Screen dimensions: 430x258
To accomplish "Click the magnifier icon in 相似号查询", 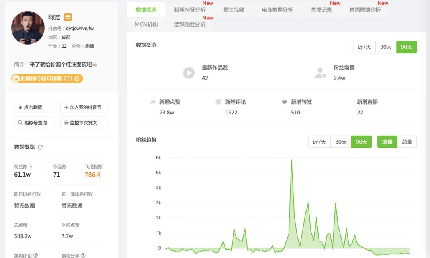I will click(20, 123).
